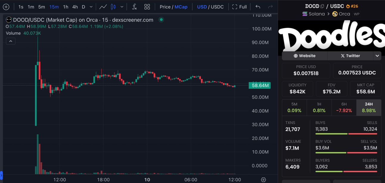Switch chart to MCap mode
Viewport: 385px width, 183px height.
pyautogui.click(x=181, y=7)
